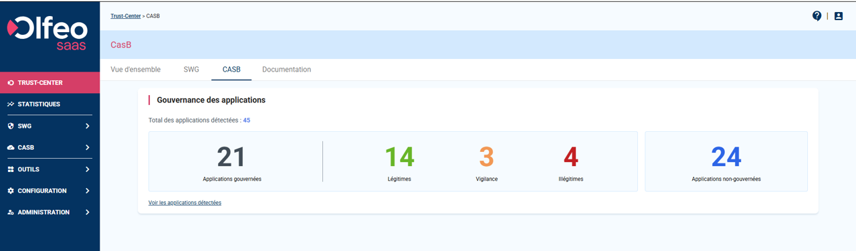Open the STATISTIQUES sidebar menu
856x251 pixels.
[39, 104]
